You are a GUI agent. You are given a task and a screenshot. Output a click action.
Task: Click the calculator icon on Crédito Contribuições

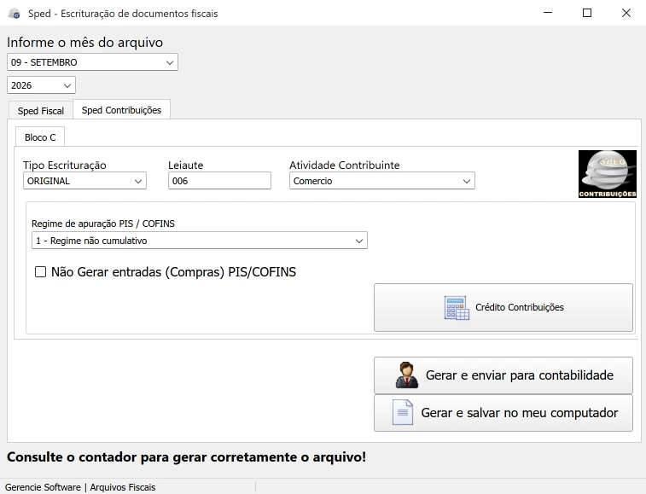pyautogui.click(x=457, y=308)
